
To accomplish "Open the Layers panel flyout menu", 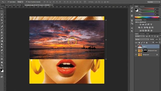I will click(160, 34).
